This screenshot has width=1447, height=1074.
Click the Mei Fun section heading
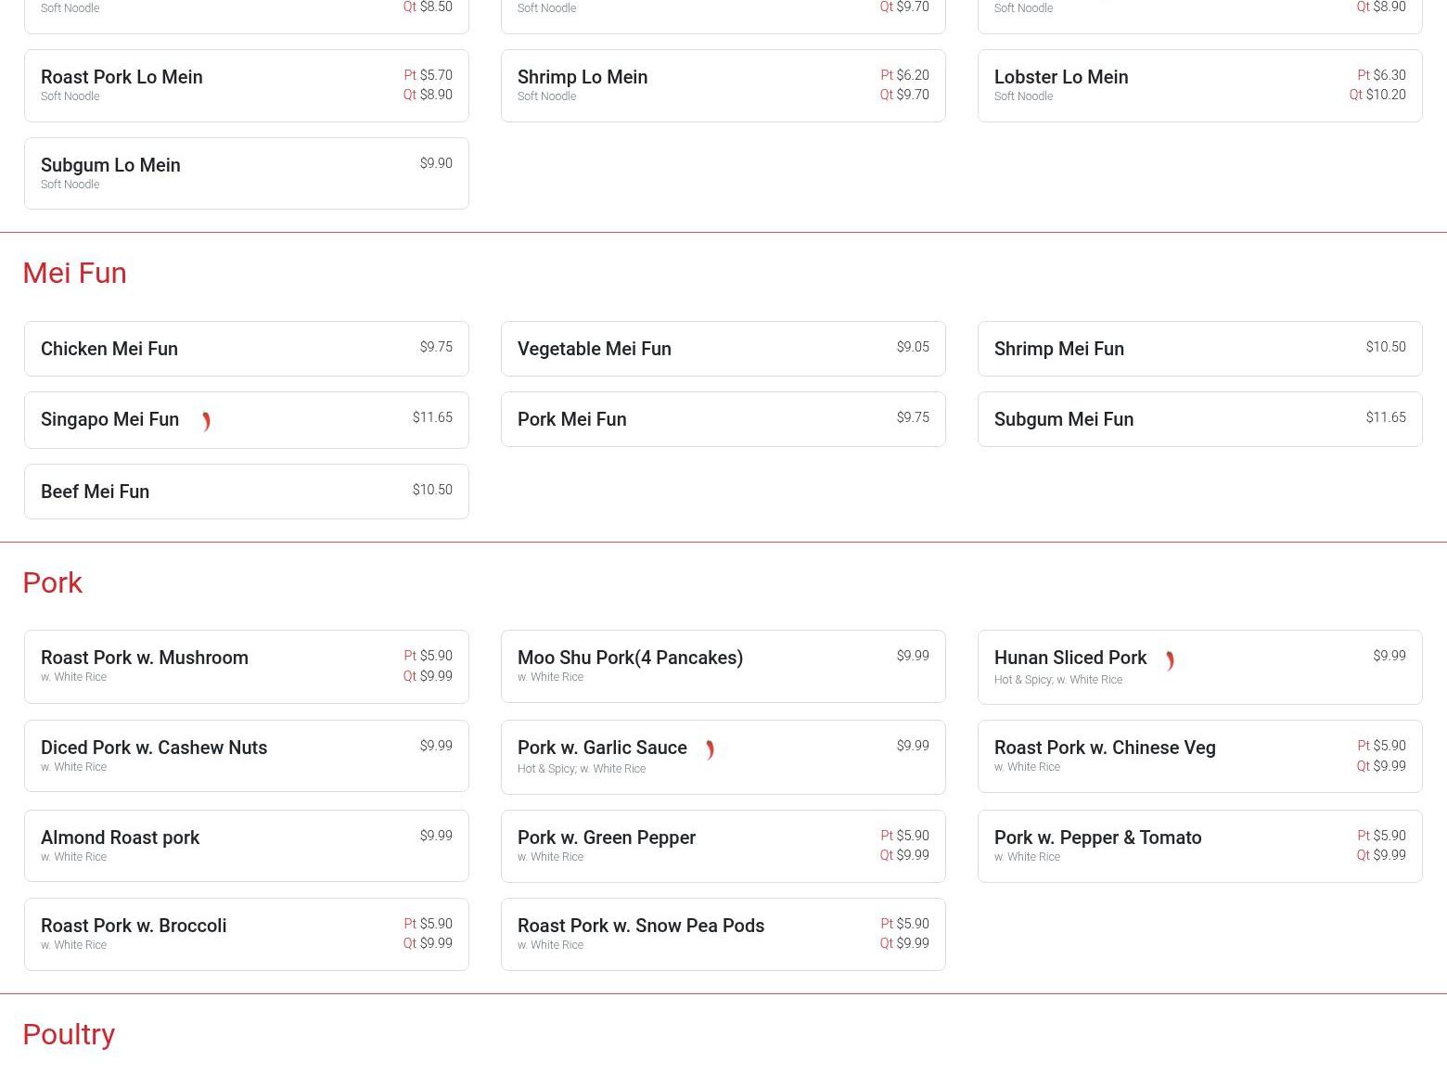[74, 273]
